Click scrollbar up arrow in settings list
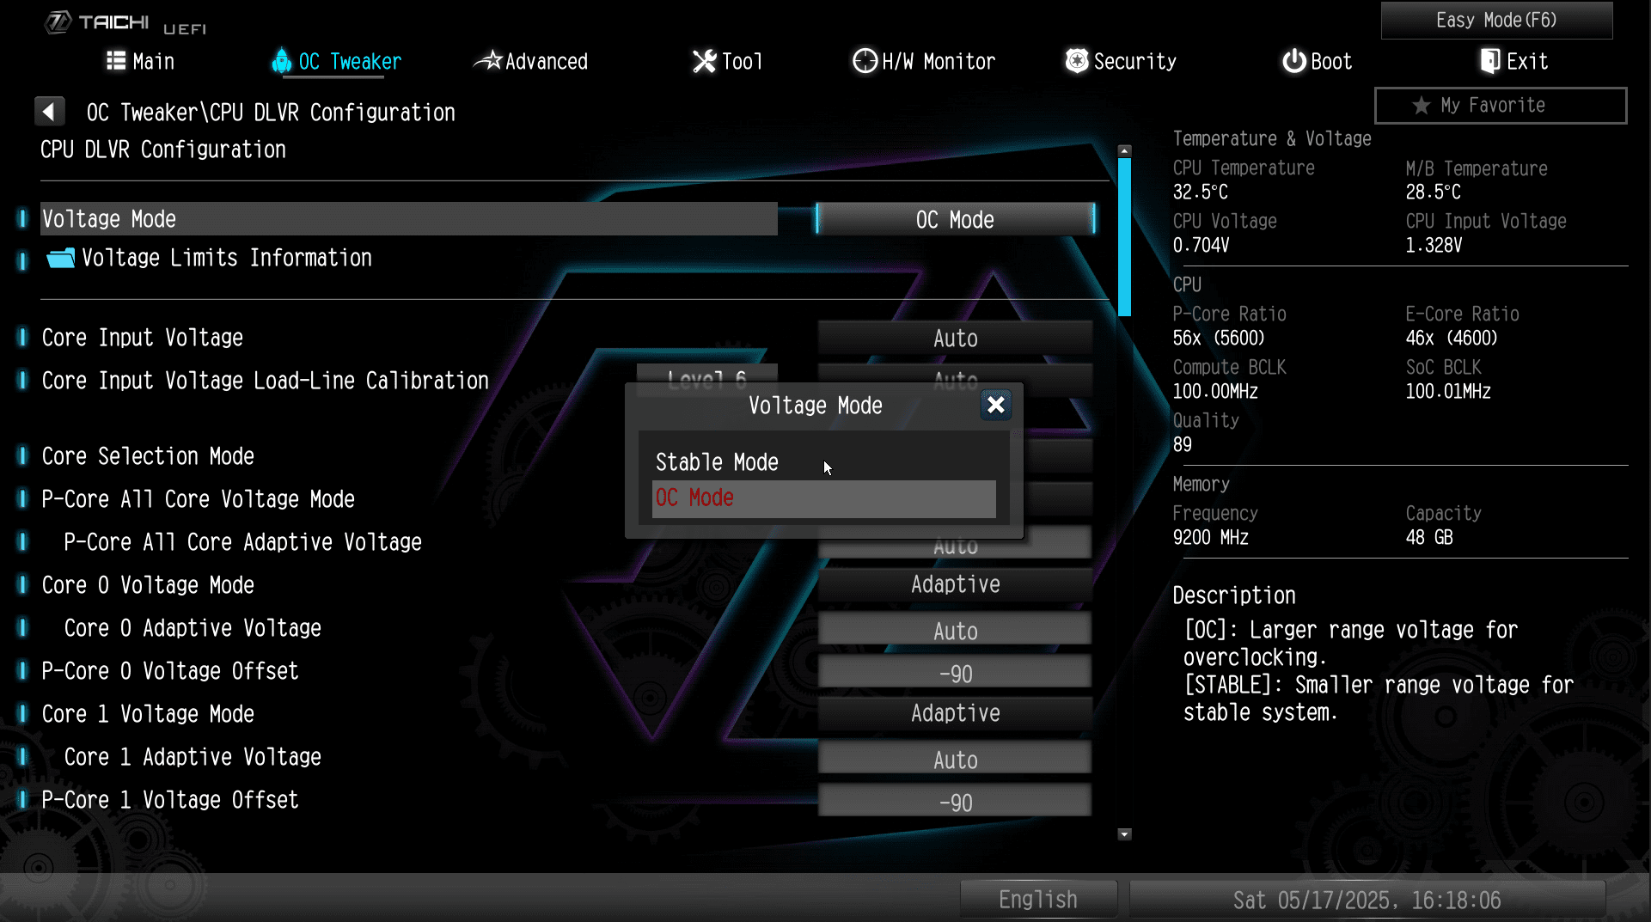Image resolution: width=1651 pixels, height=922 pixels. tap(1124, 150)
